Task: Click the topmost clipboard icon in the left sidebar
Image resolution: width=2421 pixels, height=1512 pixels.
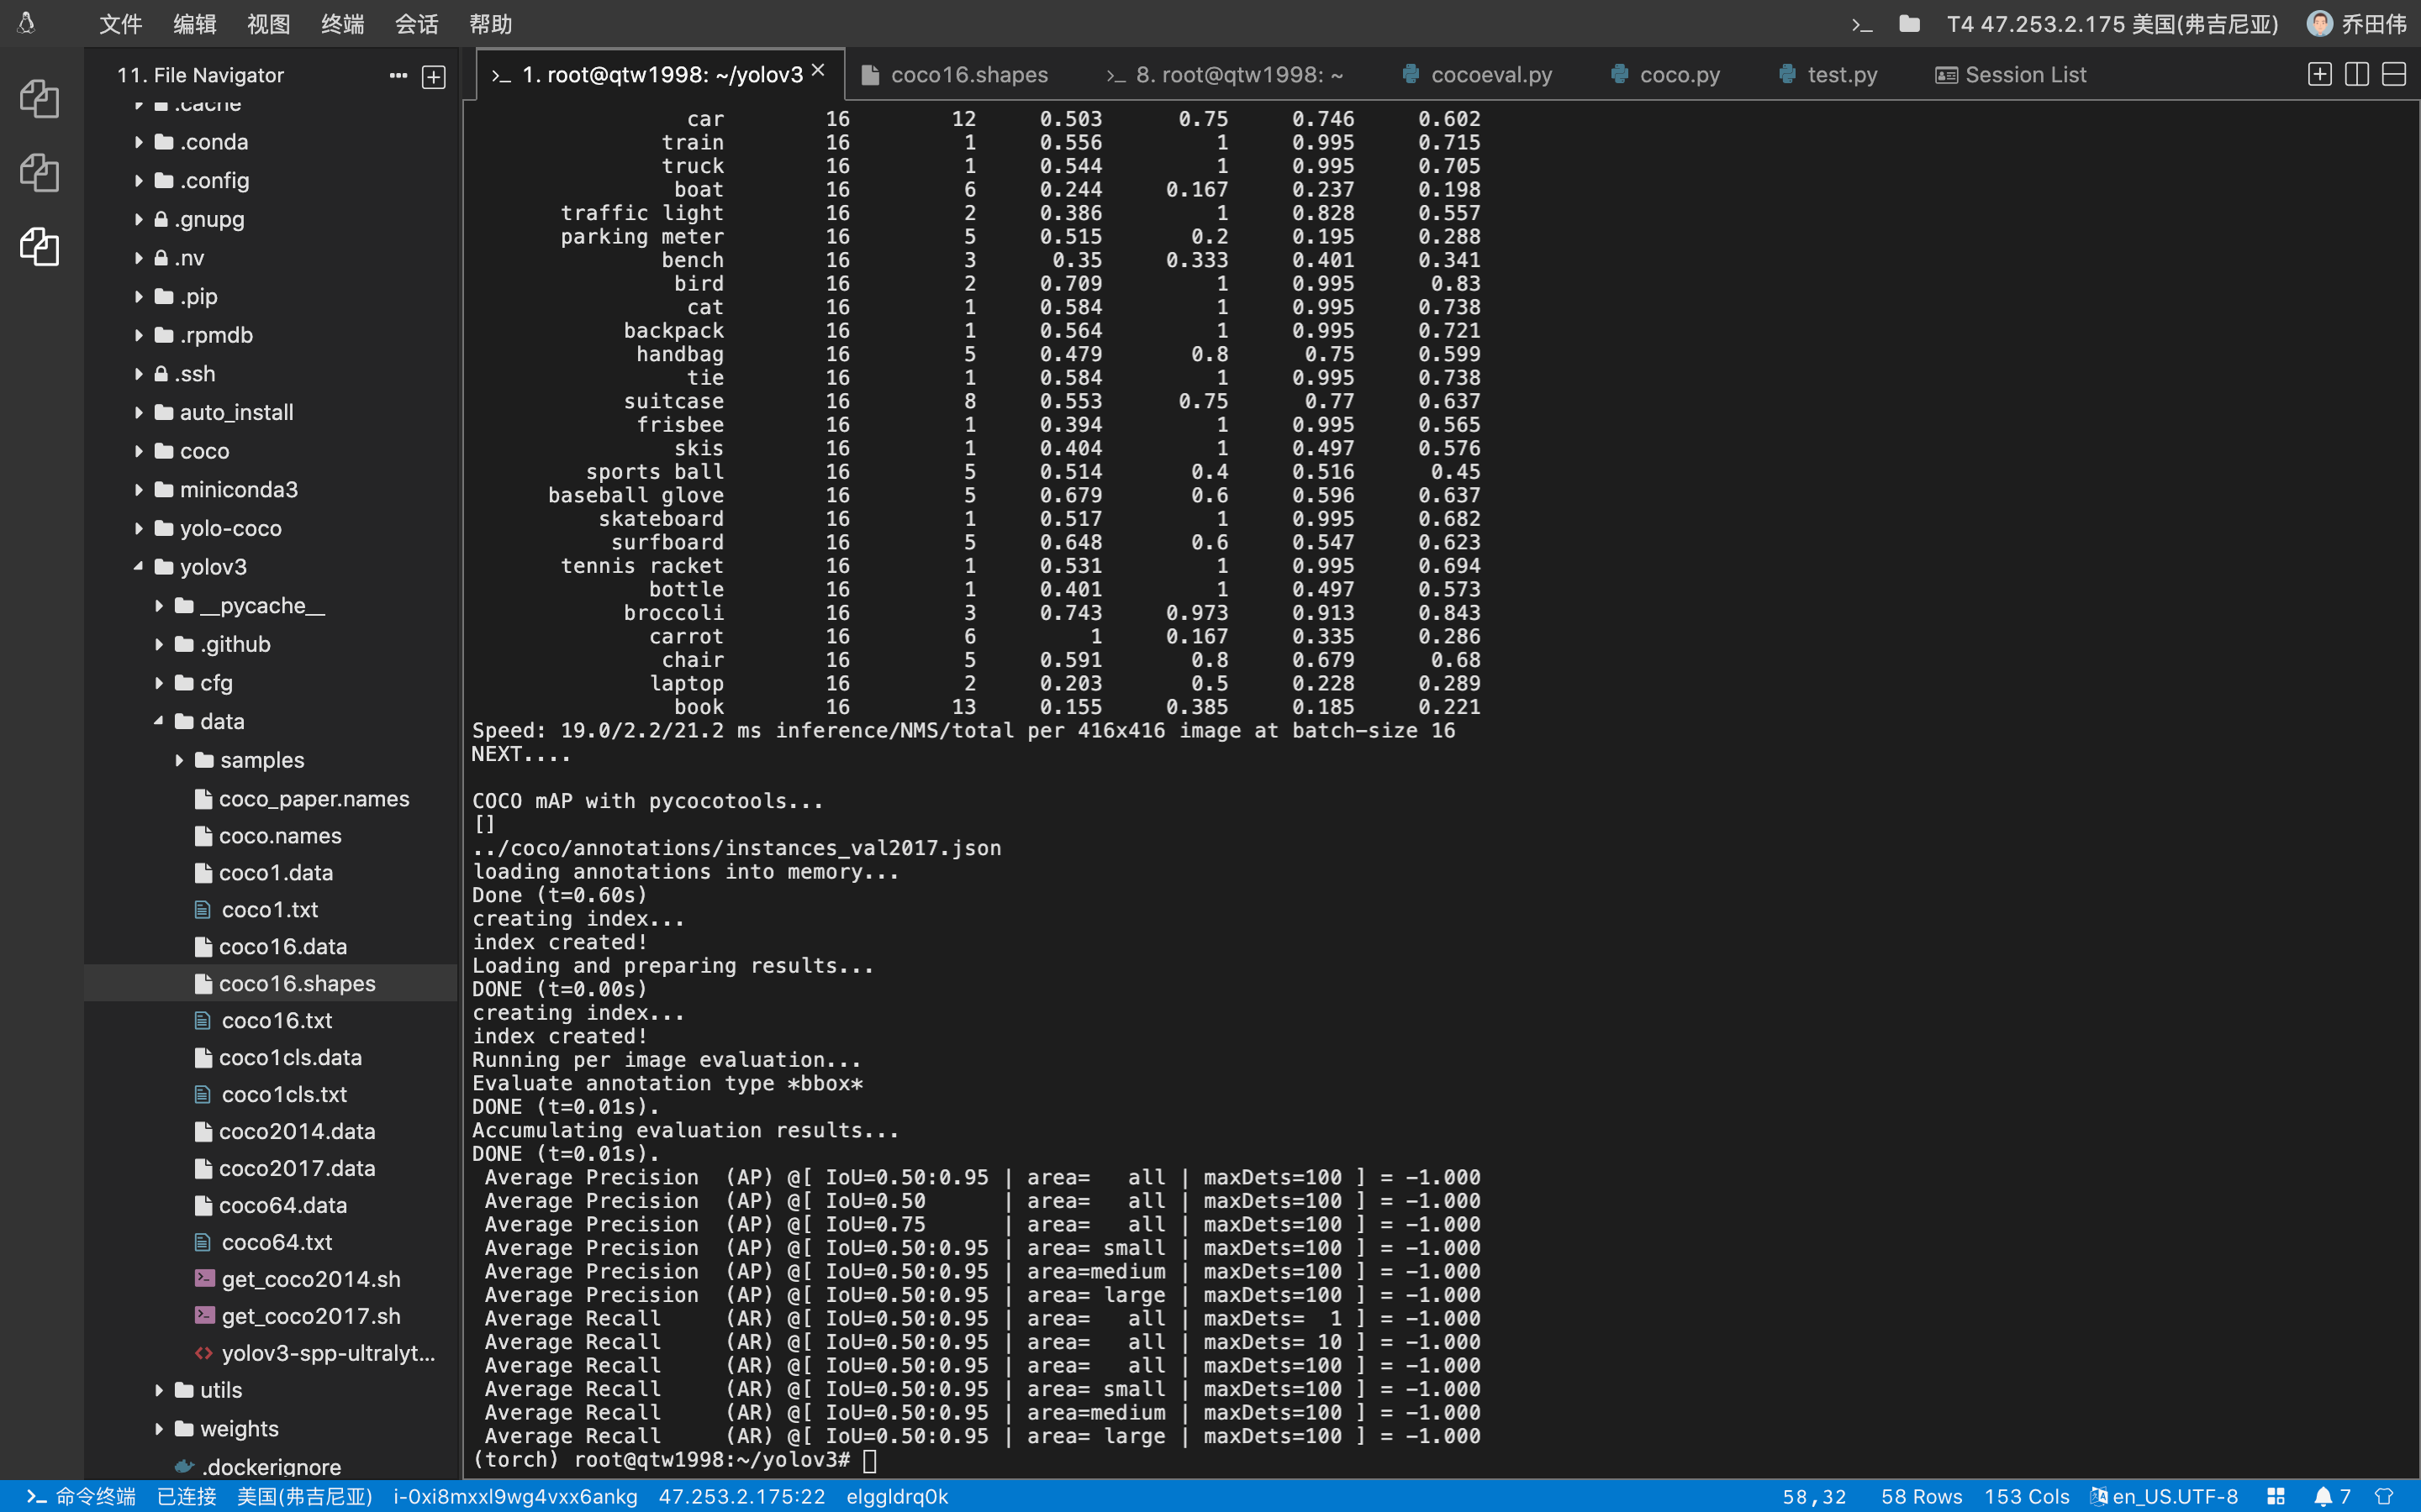Action: coord(40,98)
